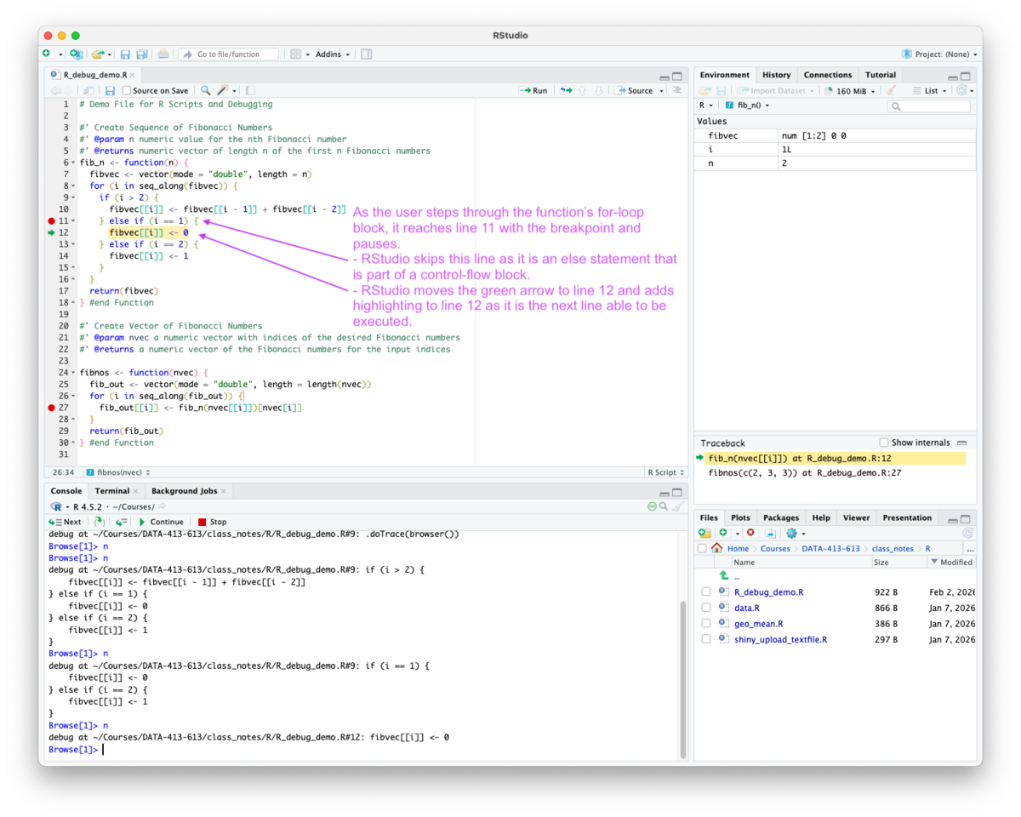Click the Source button to source the script
The width and height of the screenshot is (1021, 817).
(641, 89)
